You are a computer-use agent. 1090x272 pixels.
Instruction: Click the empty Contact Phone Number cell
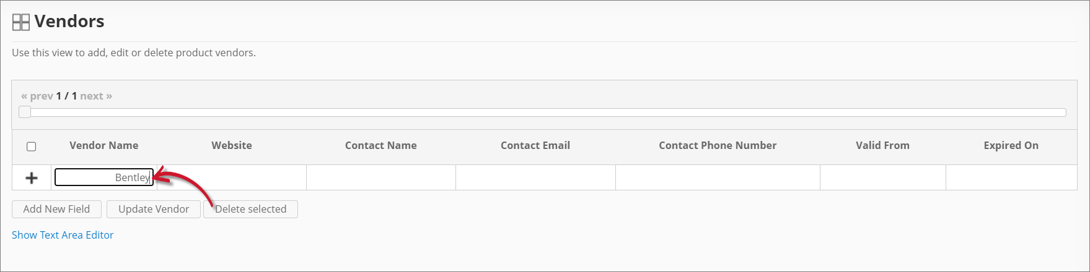click(x=718, y=177)
